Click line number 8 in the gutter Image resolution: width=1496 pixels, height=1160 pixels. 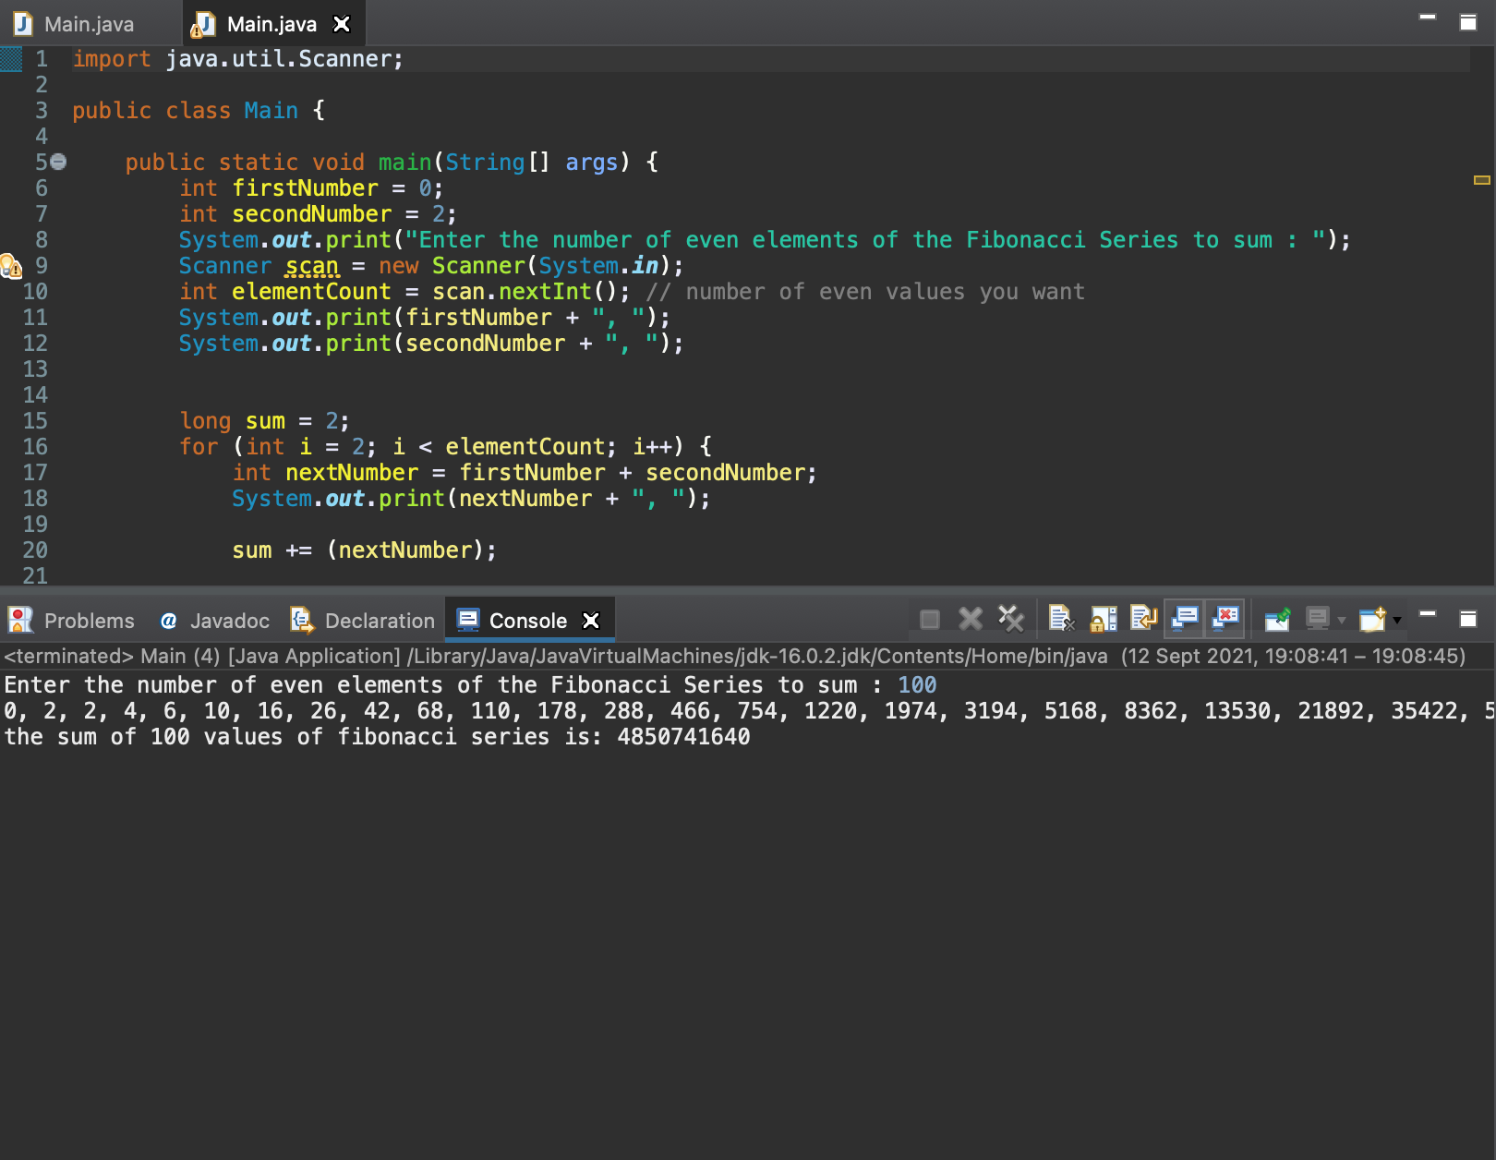42,240
